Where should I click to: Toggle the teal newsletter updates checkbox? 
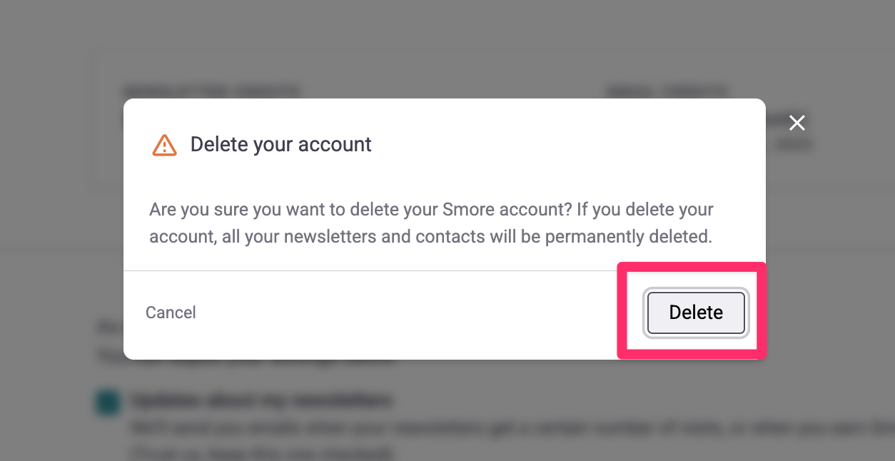[107, 402]
